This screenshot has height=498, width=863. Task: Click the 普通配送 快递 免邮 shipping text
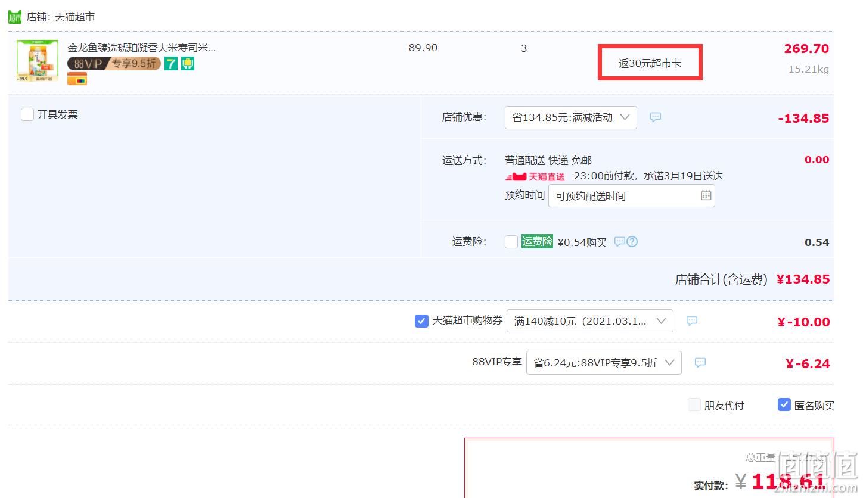pos(548,160)
